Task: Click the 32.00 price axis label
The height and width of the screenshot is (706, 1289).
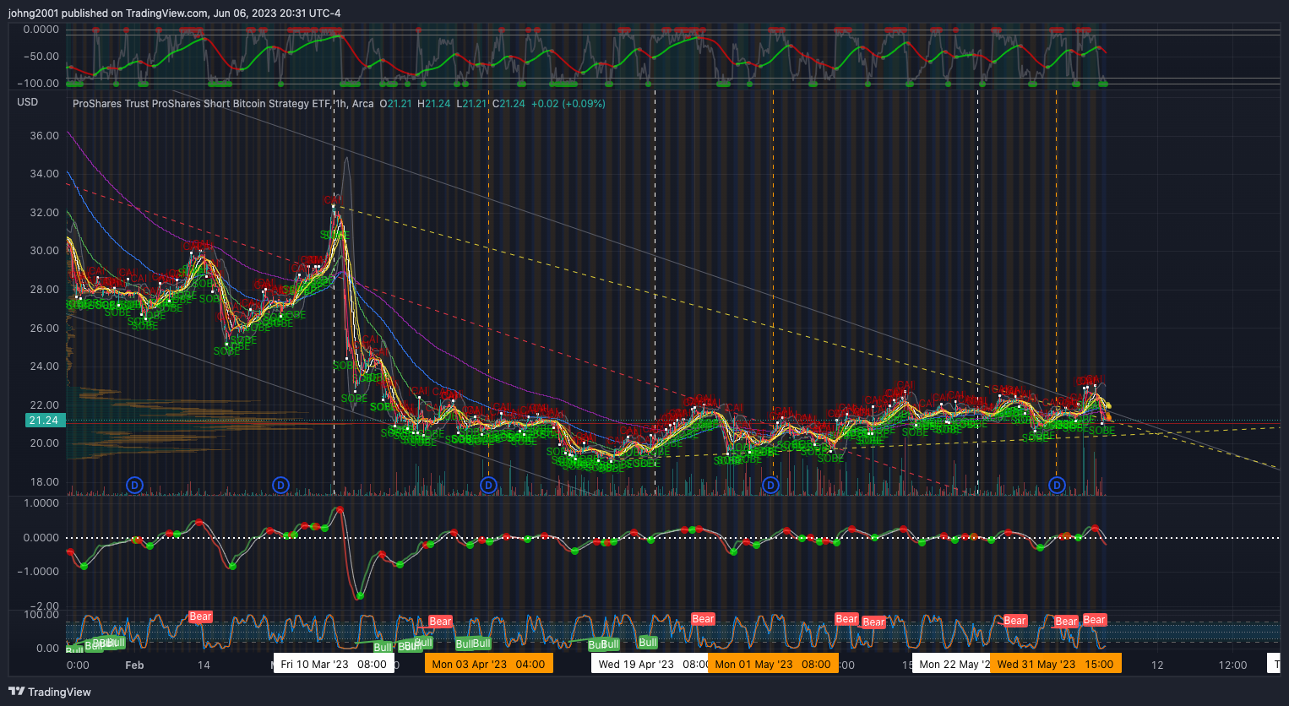Action: click(x=45, y=213)
